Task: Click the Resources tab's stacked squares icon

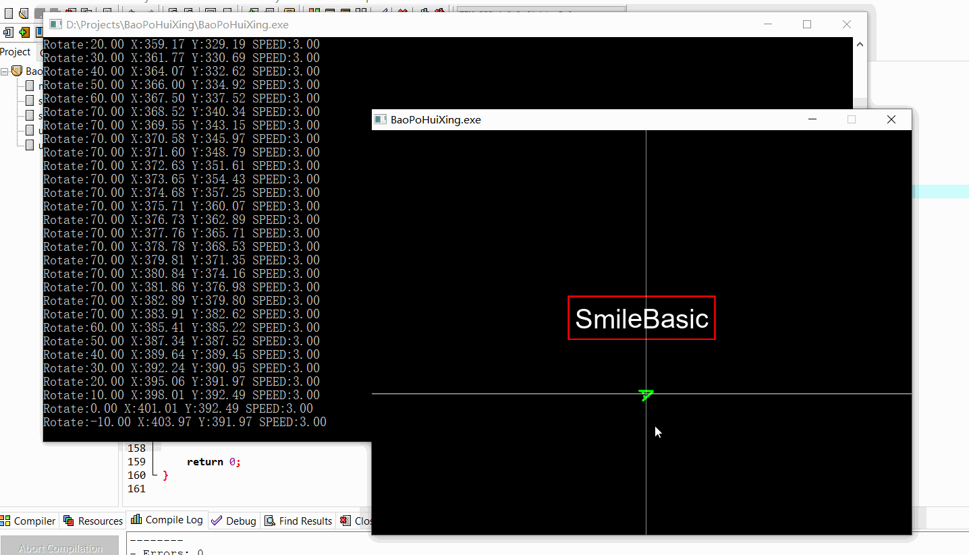Action: [69, 521]
